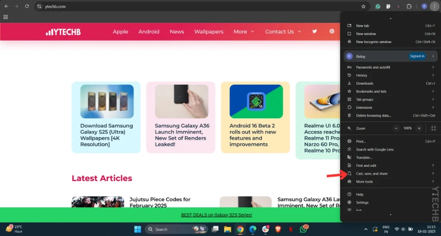The width and height of the screenshot is (441, 236).
Task: Open File Explorer from the taskbar
Action: pyautogui.click(x=227, y=229)
